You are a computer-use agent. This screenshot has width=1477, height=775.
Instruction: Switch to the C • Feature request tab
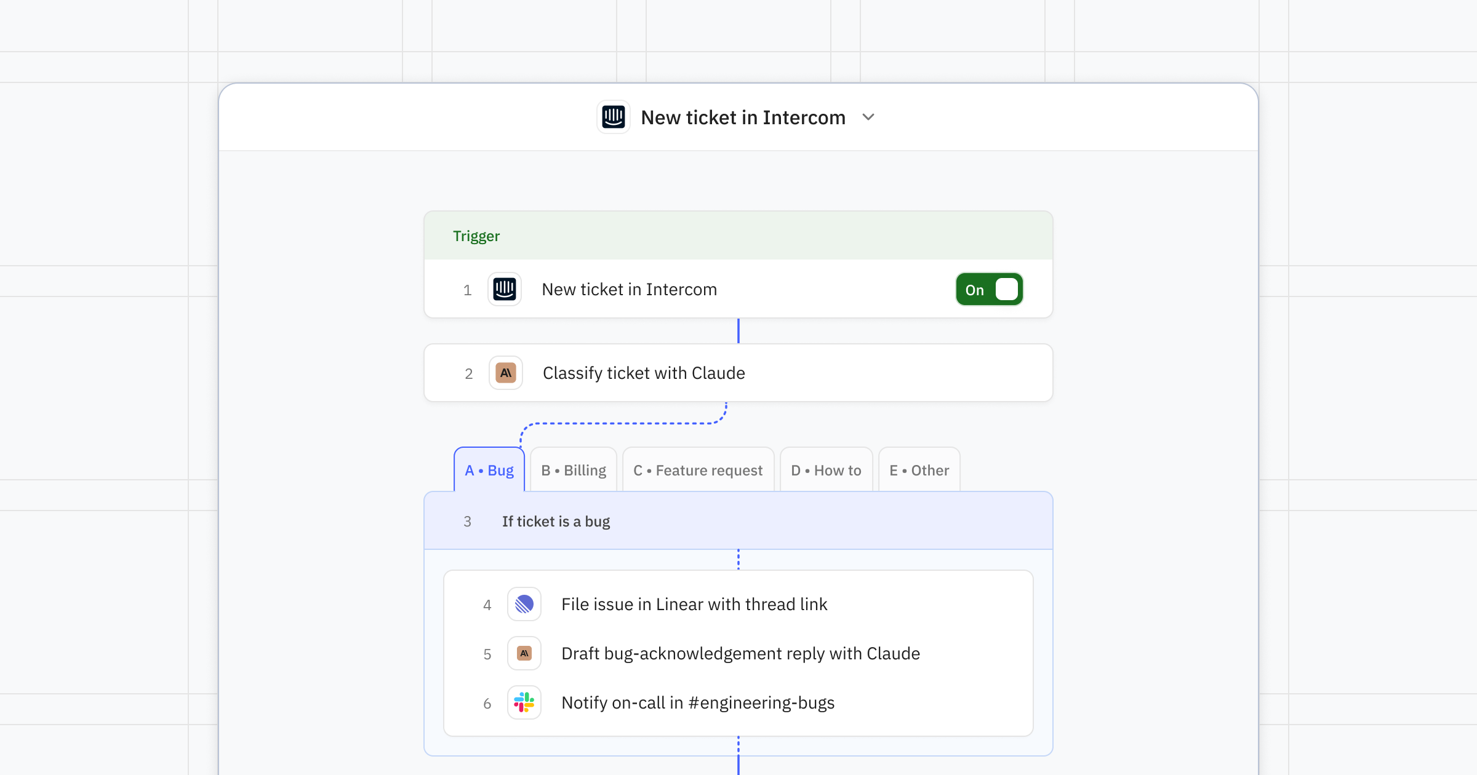tap(698, 470)
